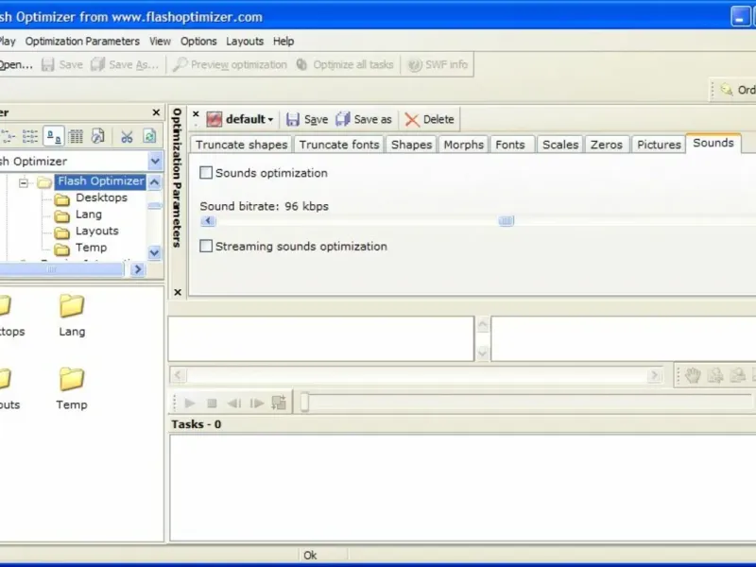
Task: Click the file properties page icon in explorer toolbar
Action: coord(98,136)
